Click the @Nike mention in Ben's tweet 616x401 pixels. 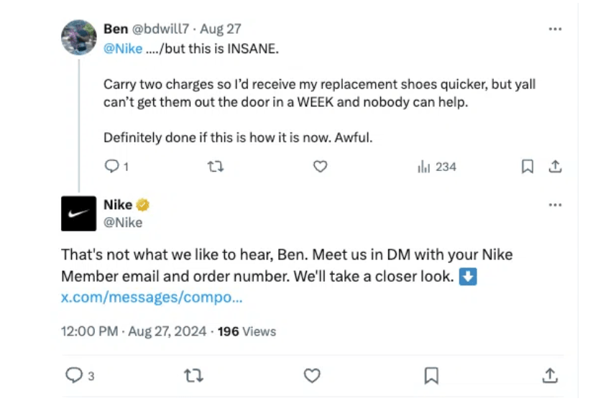pyautogui.click(x=123, y=49)
